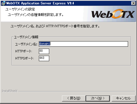Click the InstallShield text
Image resolution: width=137 pixels, height=104 pixels.
point(10,91)
